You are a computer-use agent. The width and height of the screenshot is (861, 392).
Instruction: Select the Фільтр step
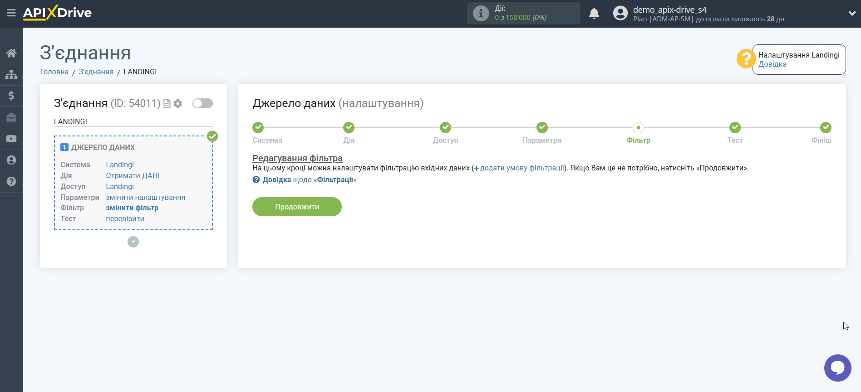coord(638,127)
